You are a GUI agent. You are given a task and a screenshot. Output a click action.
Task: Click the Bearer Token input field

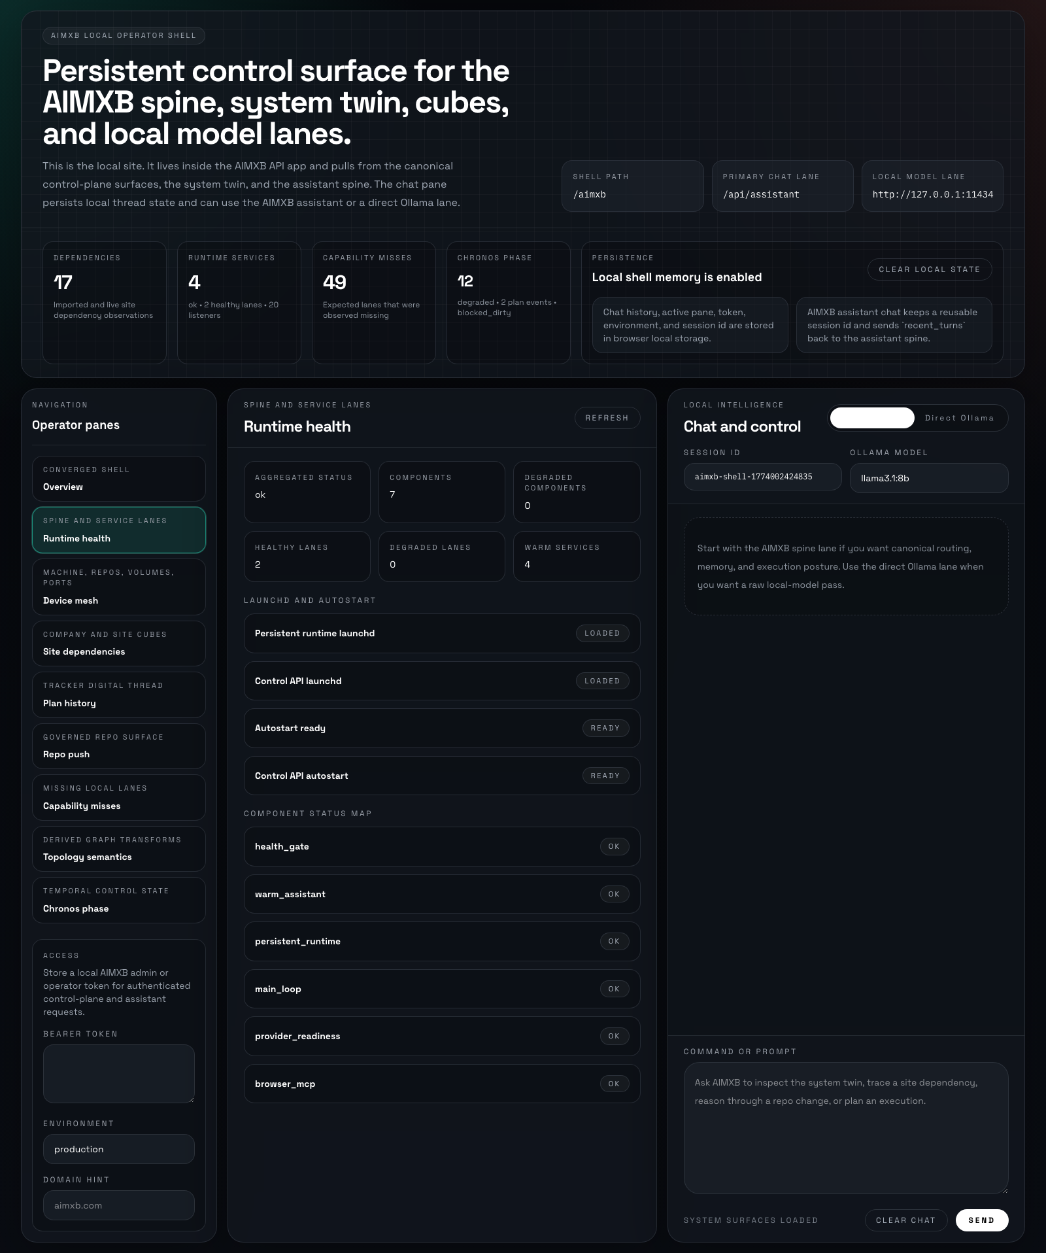tap(118, 1073)
